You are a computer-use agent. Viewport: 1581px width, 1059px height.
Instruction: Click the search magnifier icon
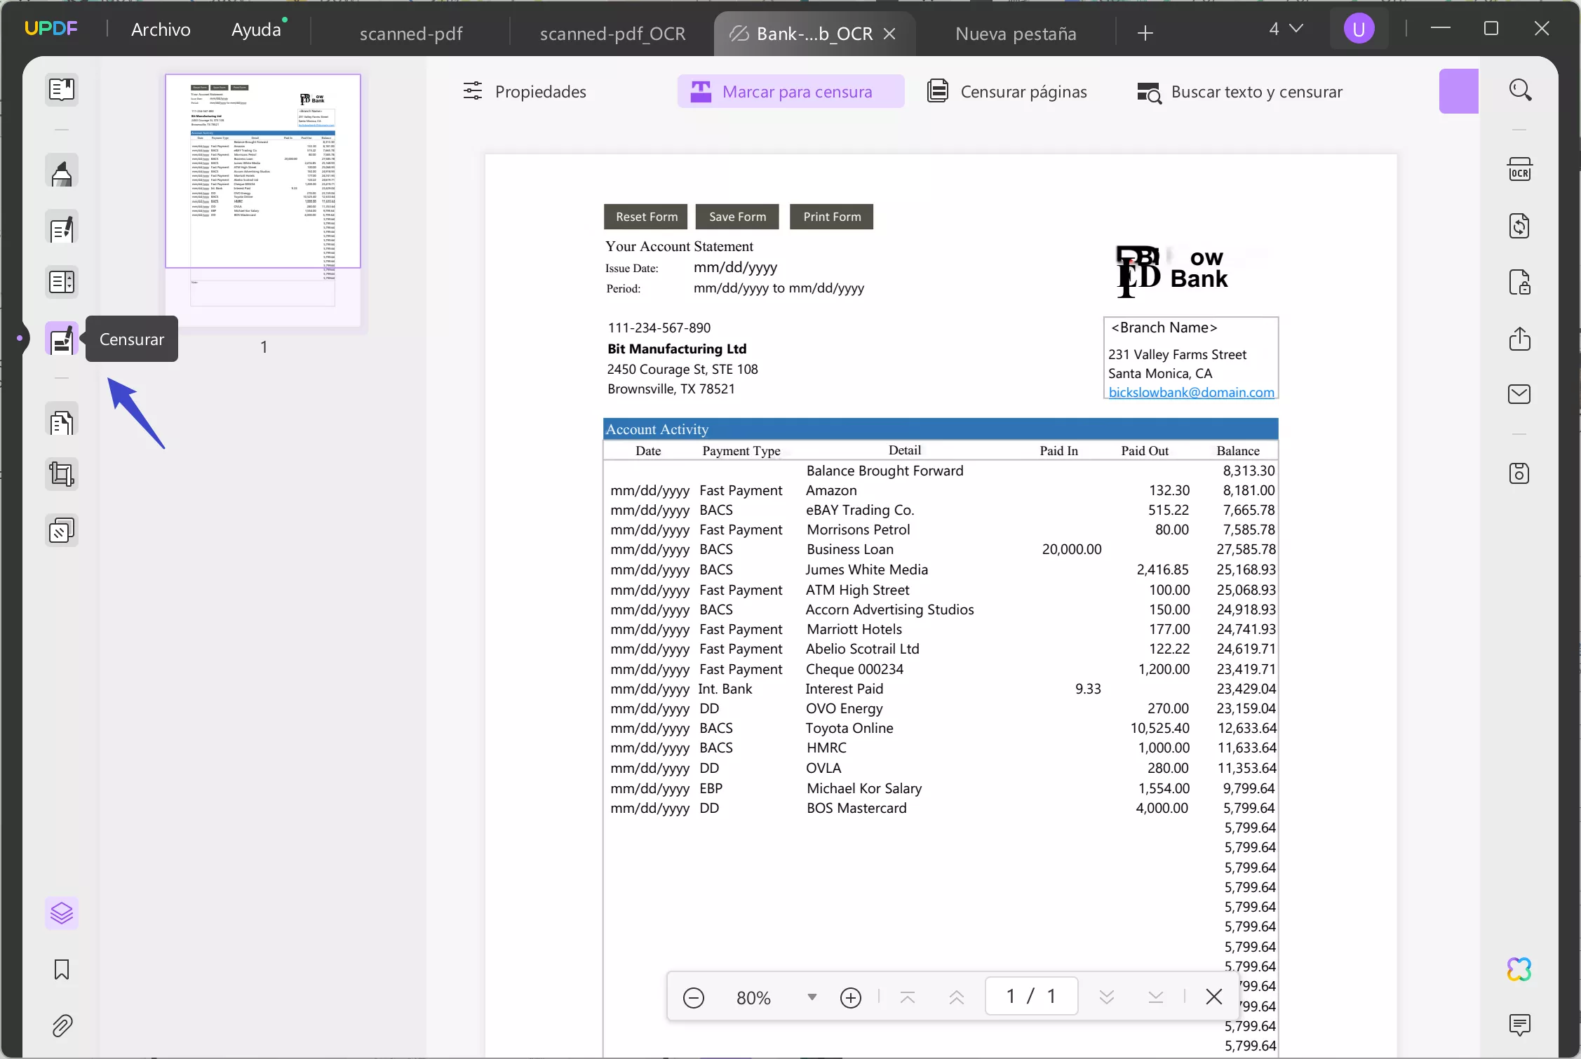[1520, 90]
